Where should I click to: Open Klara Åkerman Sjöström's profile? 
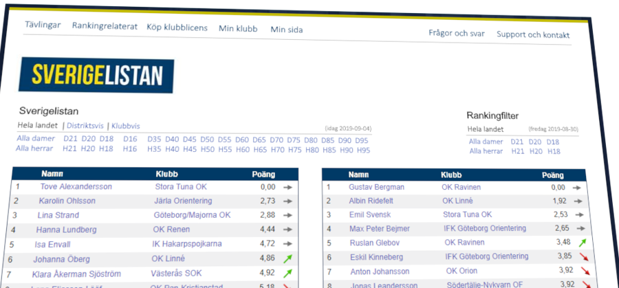(76, 274)
